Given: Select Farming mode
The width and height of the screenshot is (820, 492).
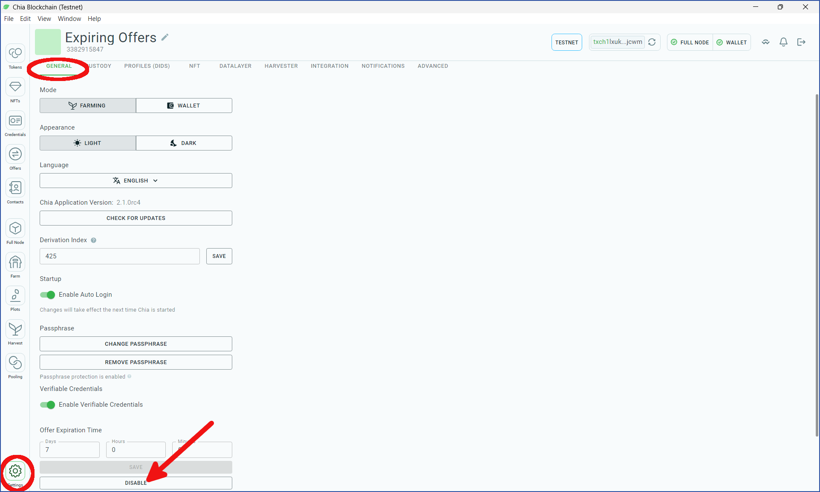Looking at the screenshot, I should pyautogui.click(x=88, y=106).
